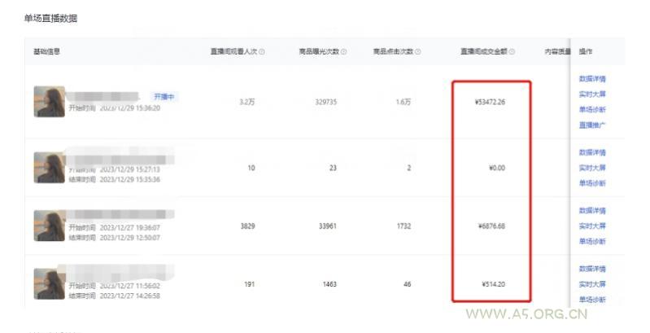
Task: Select the 46 click count cell
Action: click(x=407, y=284)
